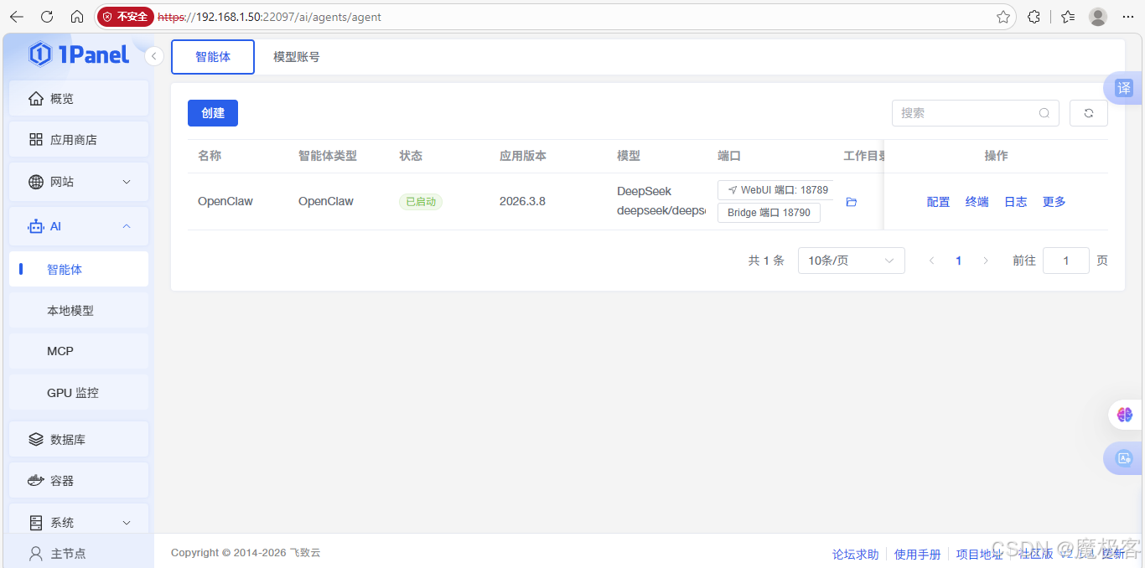Collapse the AI sidebar menu
Screen dimensions: 1145x568
[x=79, y=226]
